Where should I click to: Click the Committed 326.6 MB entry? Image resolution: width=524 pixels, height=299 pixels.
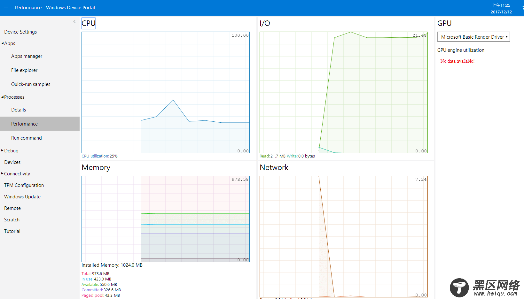[x=101, y=290]
